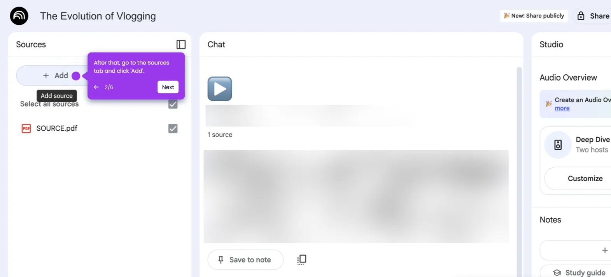Viewport: 611px width, 277px height.
Task: Click the Deep Dive audio icon
Action: pos(558,145)
